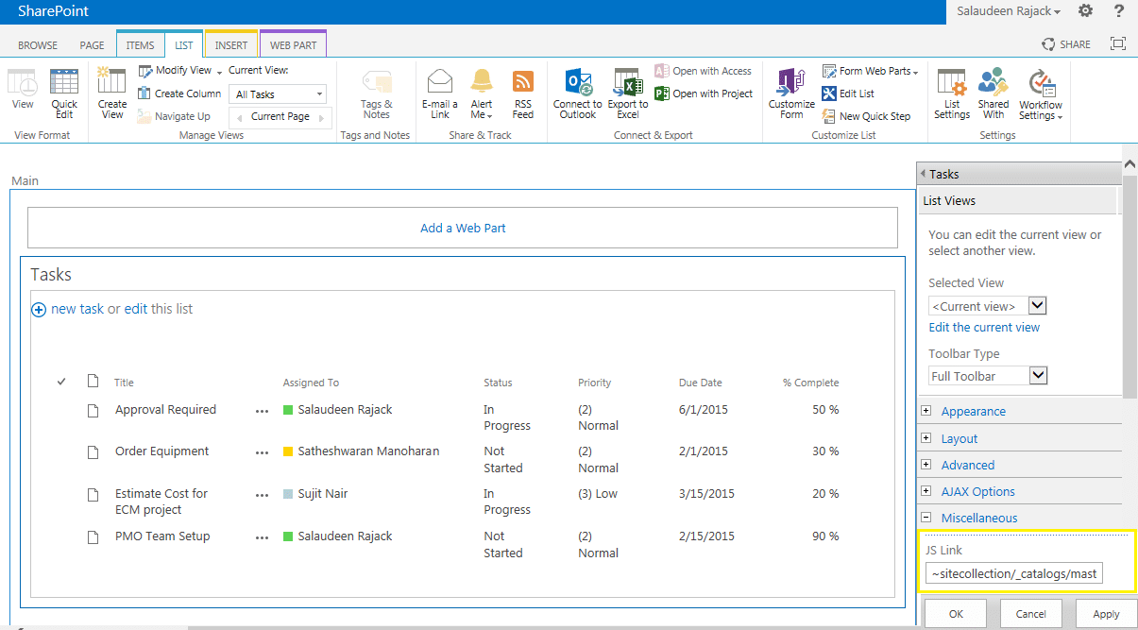This screenshot has width=1138, height=630.
Task: Open the Toolbar Type dropdown
Action: point(1038,375)
